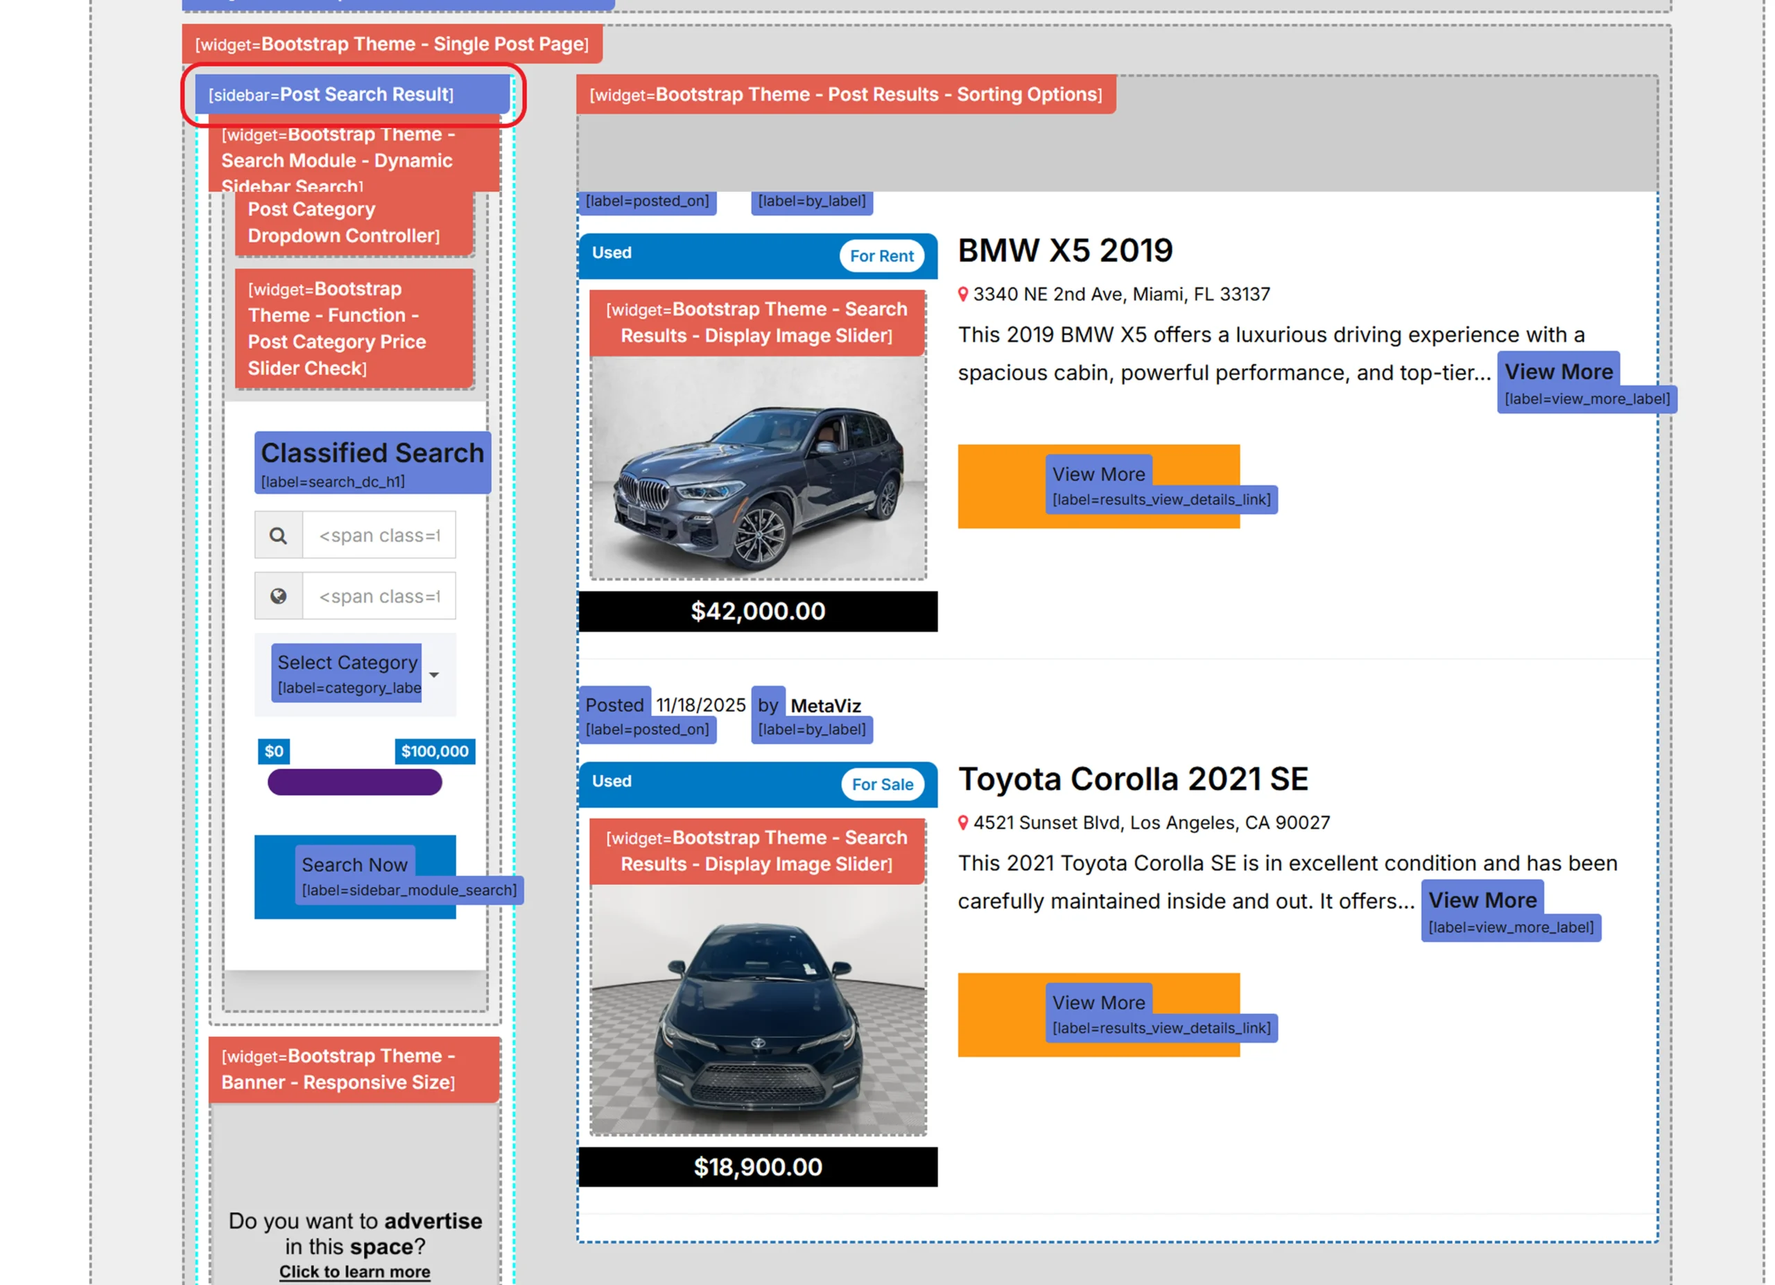Viewport: 1775px width, 1285px height.
Task: Click the red map pin beside the Miami address
Action: 963,295
